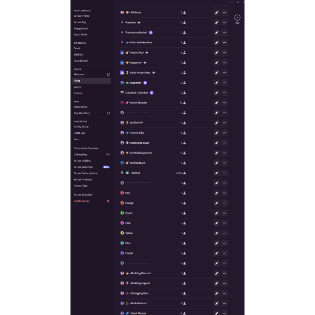The image size is (315, 315).
Task: Open the Server Web Page settings
Action: pos(83,167)
